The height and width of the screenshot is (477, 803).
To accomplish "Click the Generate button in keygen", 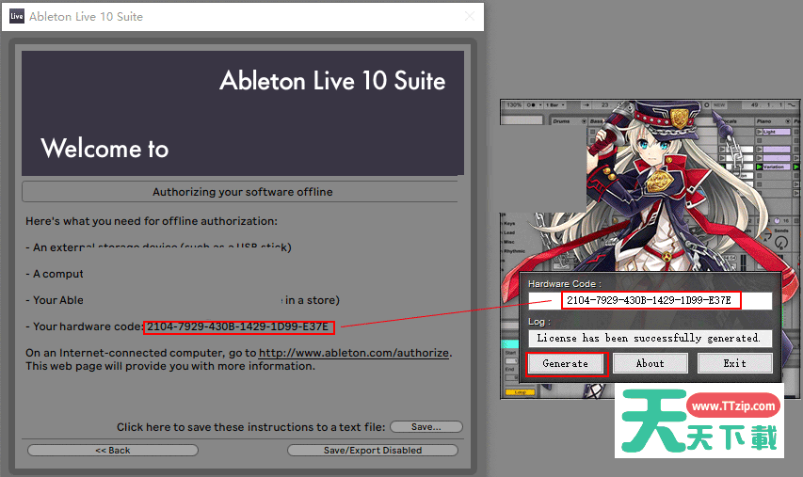I will pyautogui.click(x=566, y=363).
